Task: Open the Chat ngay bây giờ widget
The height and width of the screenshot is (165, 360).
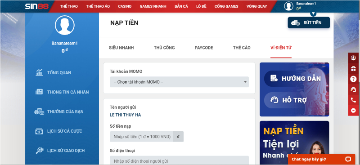Action: 321,159
